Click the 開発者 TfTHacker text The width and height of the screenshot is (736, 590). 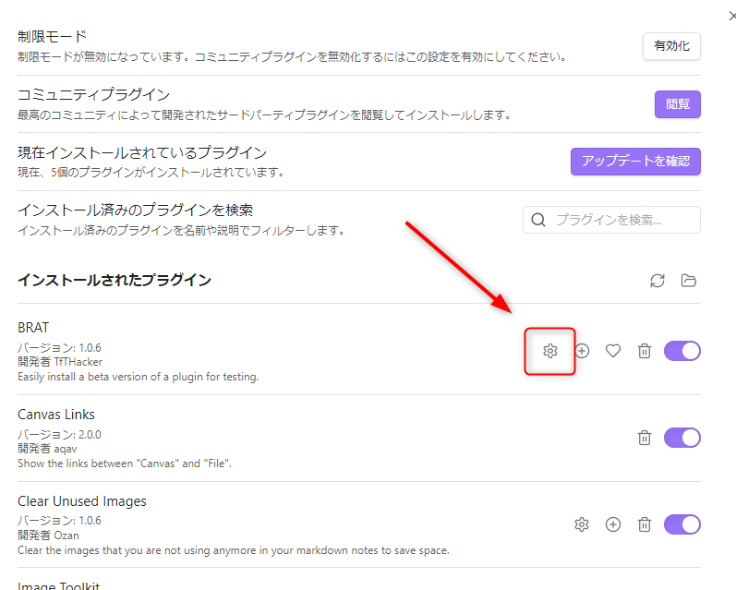click(x=60, y=362)
